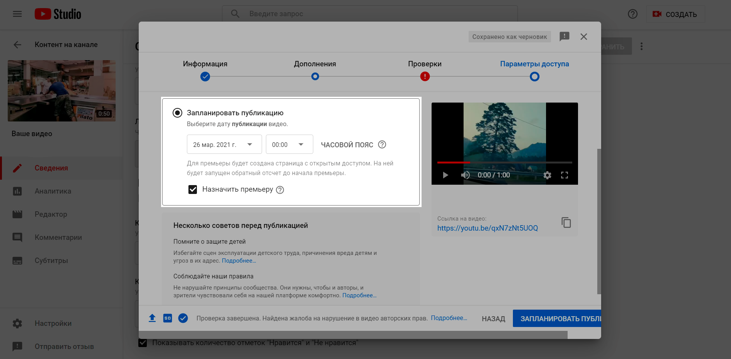Image resolution: width=731 pixels, height=359 pixels.
Task: Select the 'Запланировать публикацию' radio button
Action: pos(177,113)
